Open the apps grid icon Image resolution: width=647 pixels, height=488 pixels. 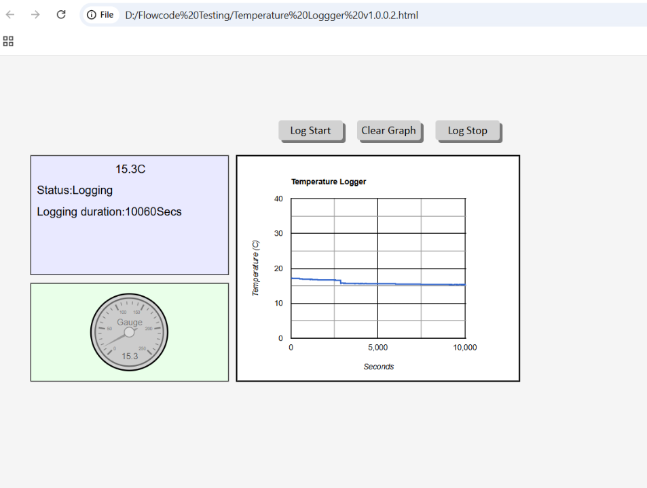point(8,41)
